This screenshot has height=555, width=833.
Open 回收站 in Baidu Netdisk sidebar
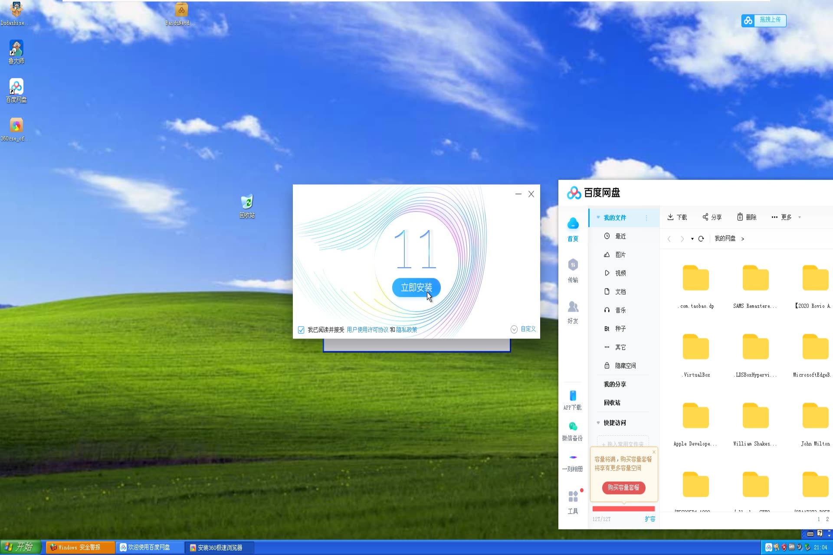tap(612, 403)
